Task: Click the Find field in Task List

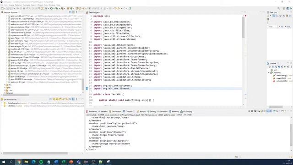Action: [273, 27]
